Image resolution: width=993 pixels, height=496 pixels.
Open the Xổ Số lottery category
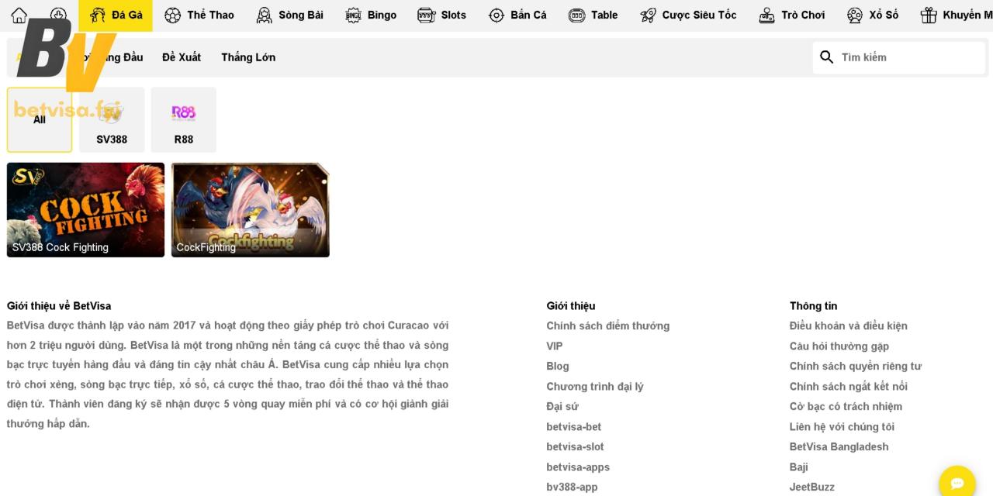[873, 15]
